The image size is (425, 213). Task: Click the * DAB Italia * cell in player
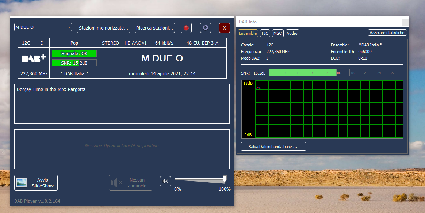click(x=74, y=73)
